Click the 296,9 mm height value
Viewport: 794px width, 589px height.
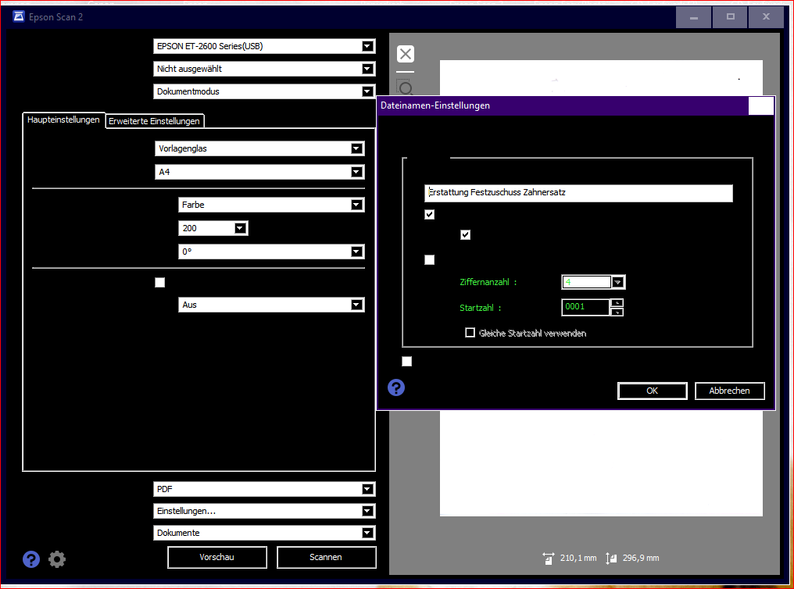coord(641,558)
